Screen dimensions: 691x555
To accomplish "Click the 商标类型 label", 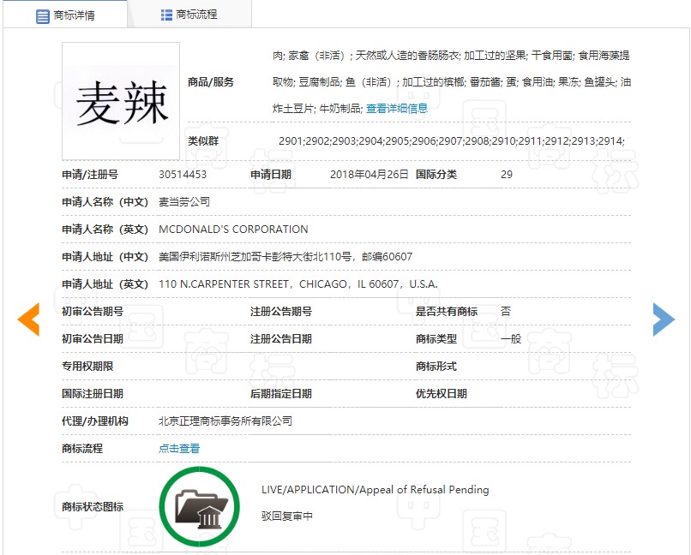I will coord(436,339).
